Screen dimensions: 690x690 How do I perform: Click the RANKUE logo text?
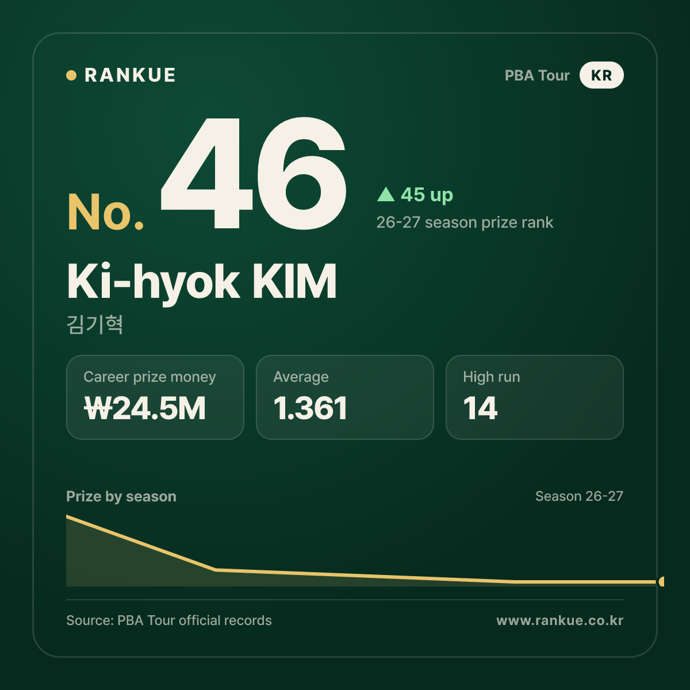tap(130, 75)
